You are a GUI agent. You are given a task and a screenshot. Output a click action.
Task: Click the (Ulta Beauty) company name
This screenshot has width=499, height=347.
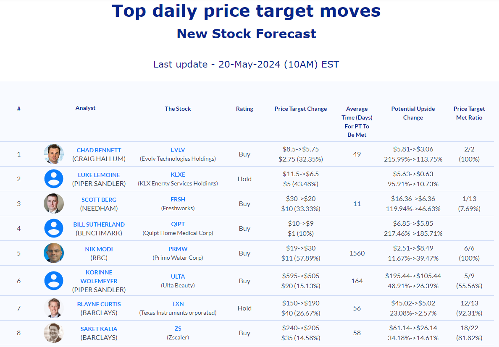178,285
